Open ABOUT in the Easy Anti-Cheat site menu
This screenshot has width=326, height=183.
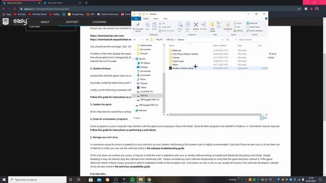click(45, 22)
